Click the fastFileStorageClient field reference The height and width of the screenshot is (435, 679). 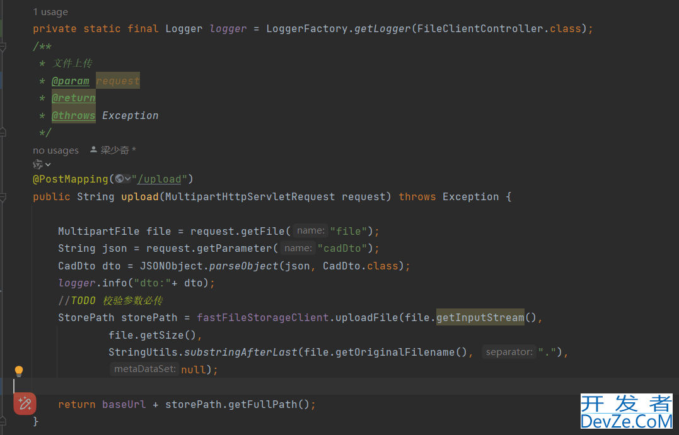263,317
